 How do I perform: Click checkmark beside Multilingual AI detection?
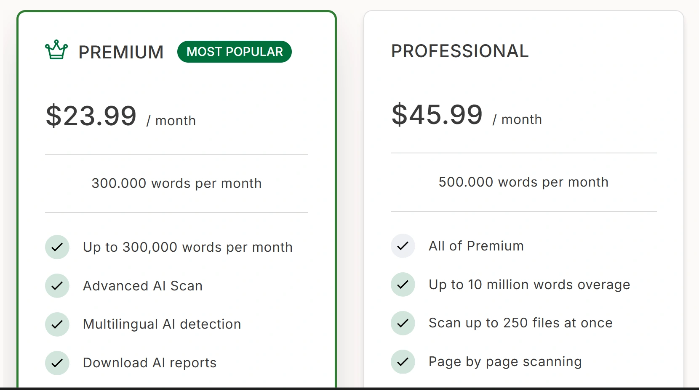57,324
